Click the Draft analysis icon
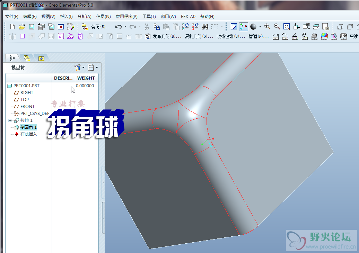 point(334,36)
